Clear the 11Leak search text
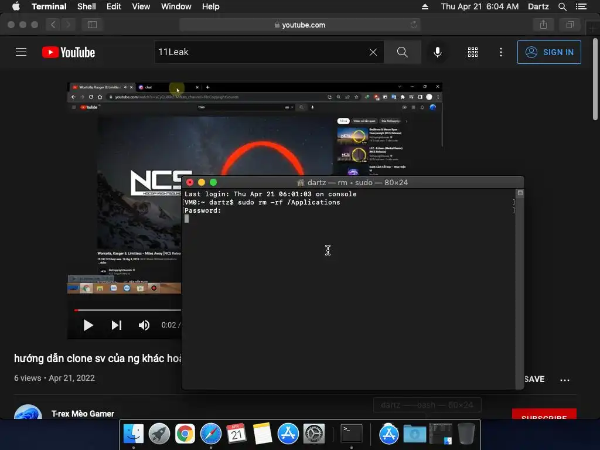The image size is (600, 450). click(373, 52)
